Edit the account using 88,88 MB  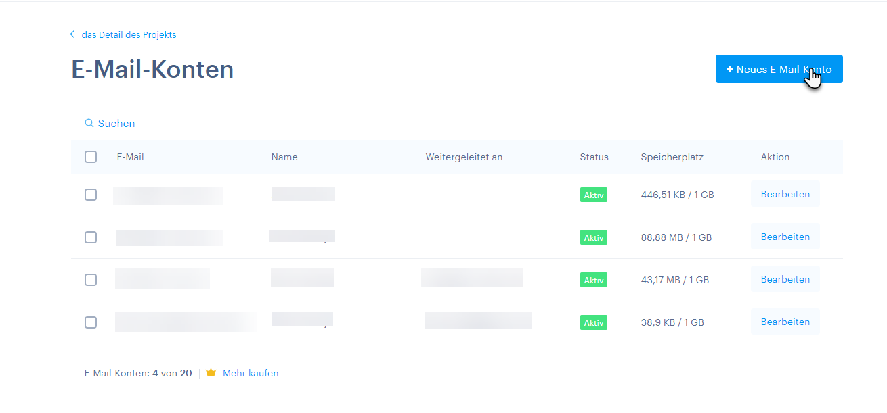click(x=785, y=237)
